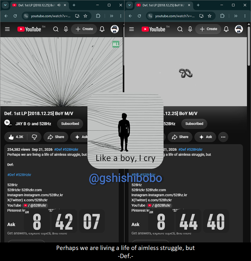Click Create button in the left window
Screen dimensions: 251x261
pyautogui.click(x=84, y=29)
